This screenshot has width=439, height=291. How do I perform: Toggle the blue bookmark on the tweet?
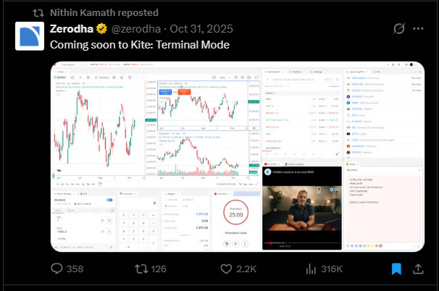396,269
